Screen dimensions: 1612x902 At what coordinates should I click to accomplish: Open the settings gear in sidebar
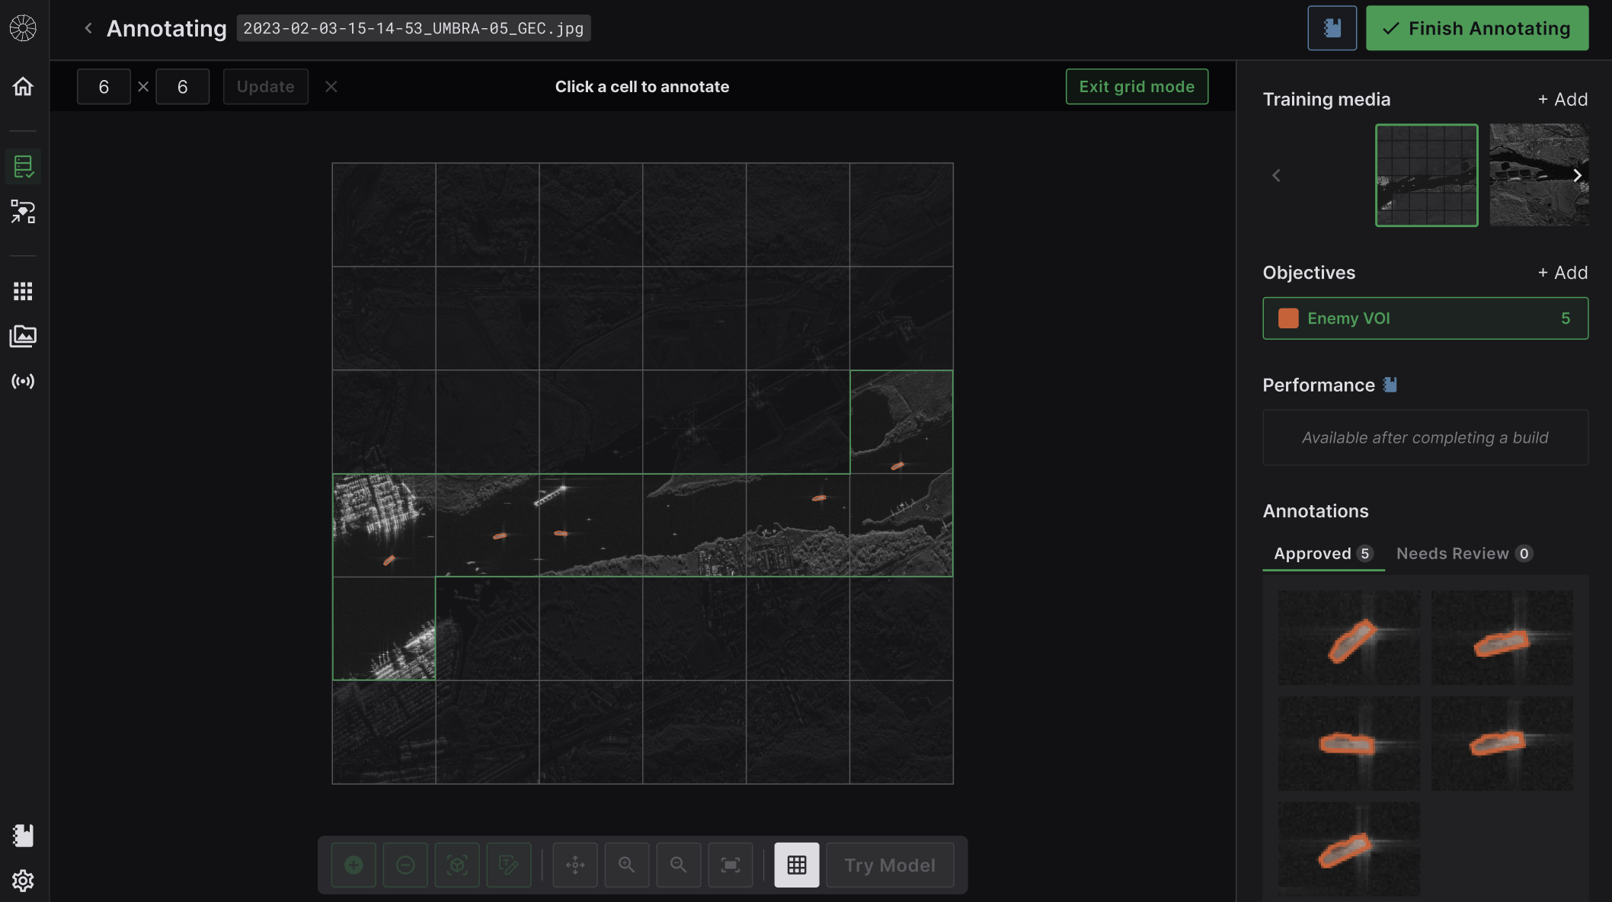point(23,881)
